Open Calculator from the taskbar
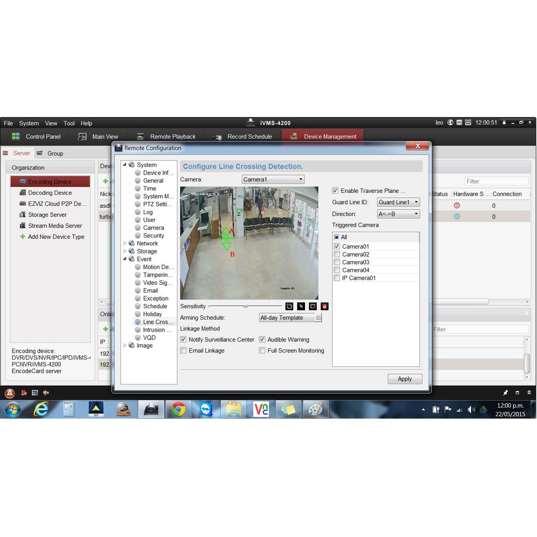The image size is (537, 537). coord(69,409)
